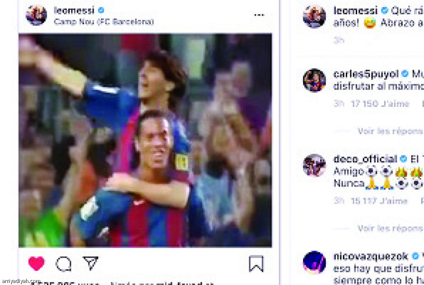424x285 pixels.
Task: Open nicovazquezok username link
Action: tap(371, 256)
